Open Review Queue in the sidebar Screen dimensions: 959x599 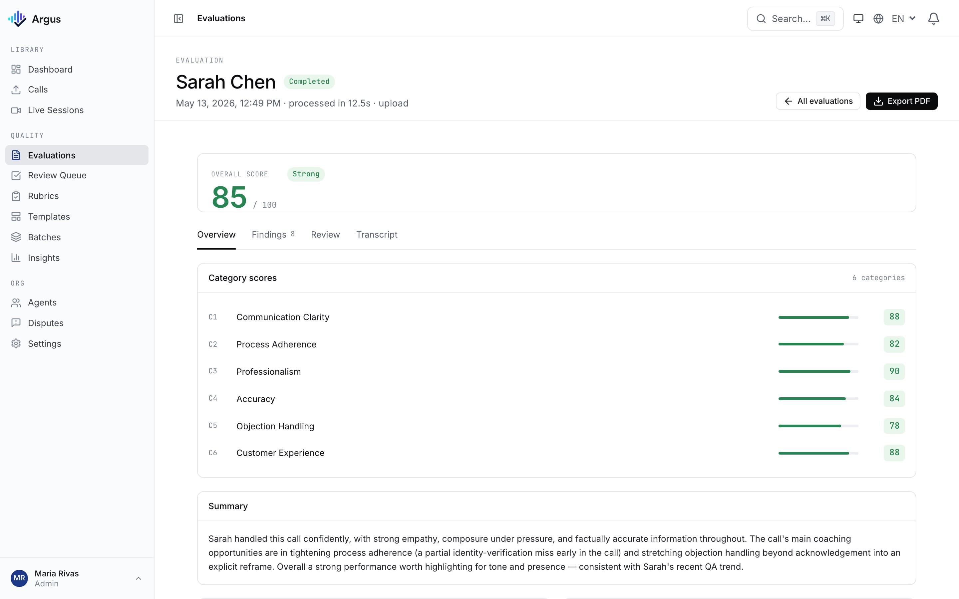[x=77, y=175]
